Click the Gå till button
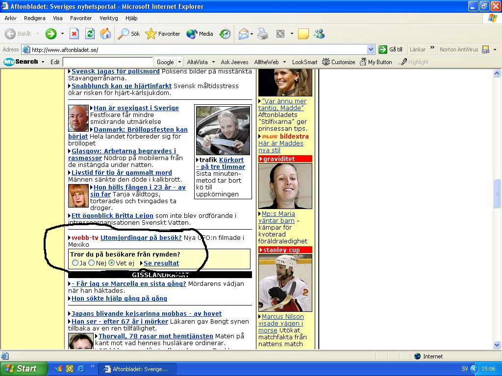The height and width of the screenshot is (376, 502). [391, 49]
